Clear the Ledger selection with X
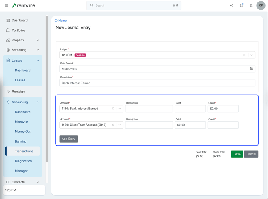Screen dimensions: 268x199 [245, 55]
